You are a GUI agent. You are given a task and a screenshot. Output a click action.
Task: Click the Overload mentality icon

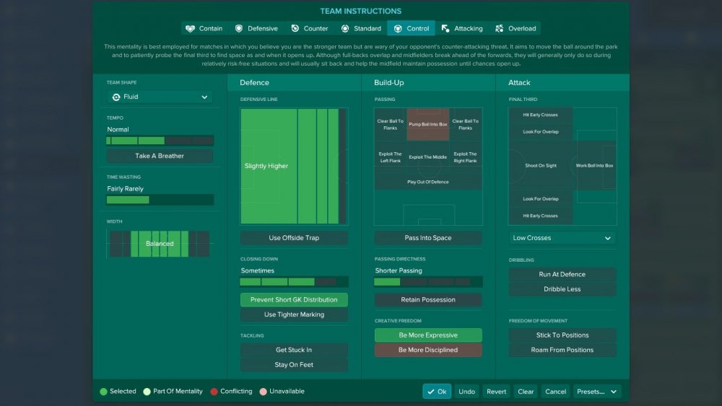pos(499,29)
